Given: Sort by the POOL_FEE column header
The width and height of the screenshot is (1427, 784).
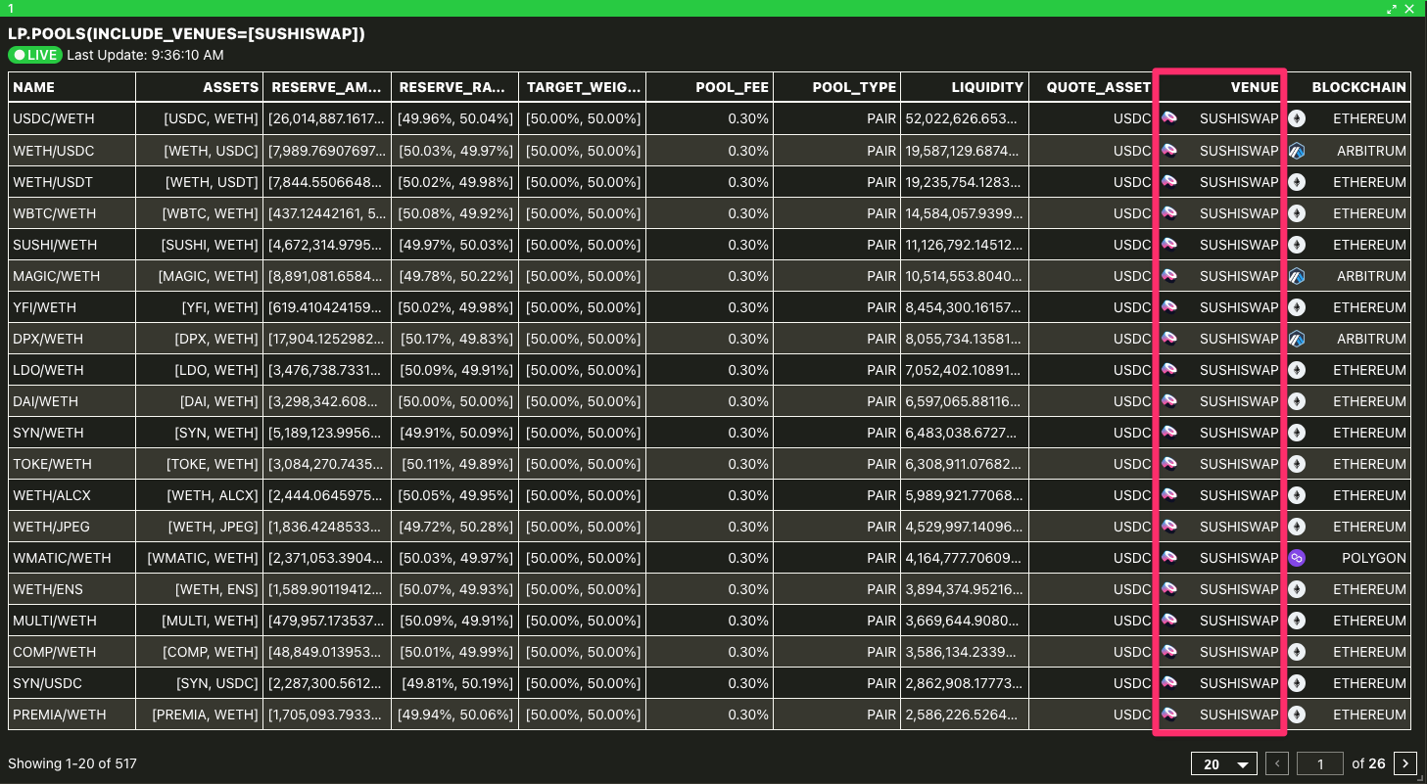Looking at the screenshot, I should click(x=709, y=87).
